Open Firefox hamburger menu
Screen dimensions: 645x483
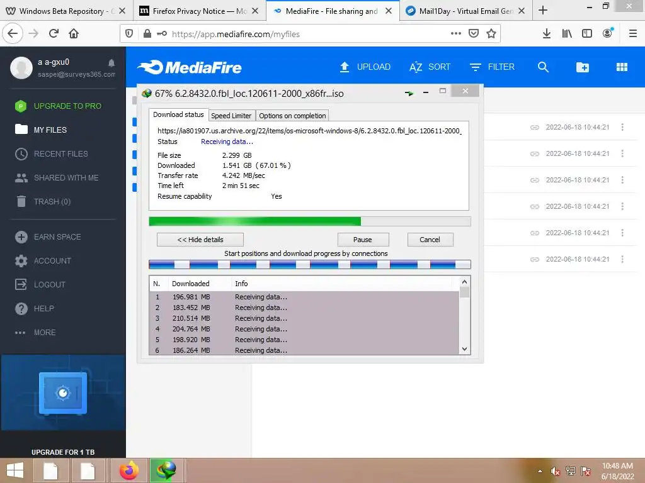coord(633,34)
